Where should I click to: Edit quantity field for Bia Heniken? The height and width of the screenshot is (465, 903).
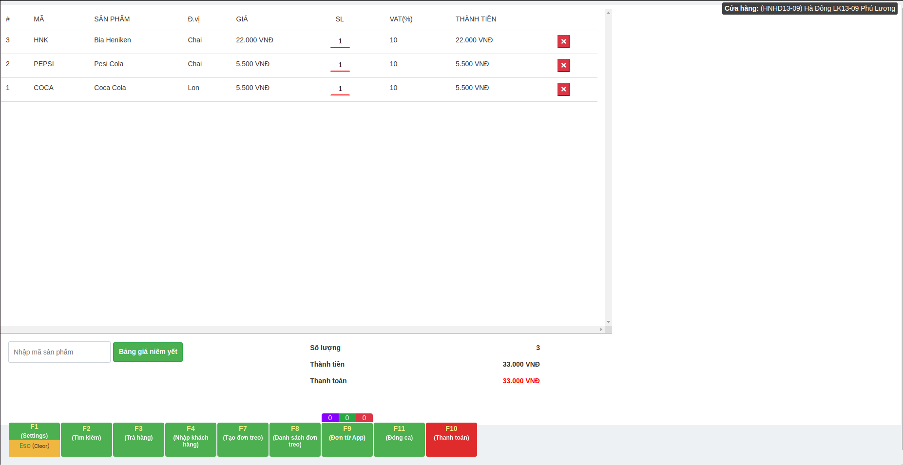(340, 41)
